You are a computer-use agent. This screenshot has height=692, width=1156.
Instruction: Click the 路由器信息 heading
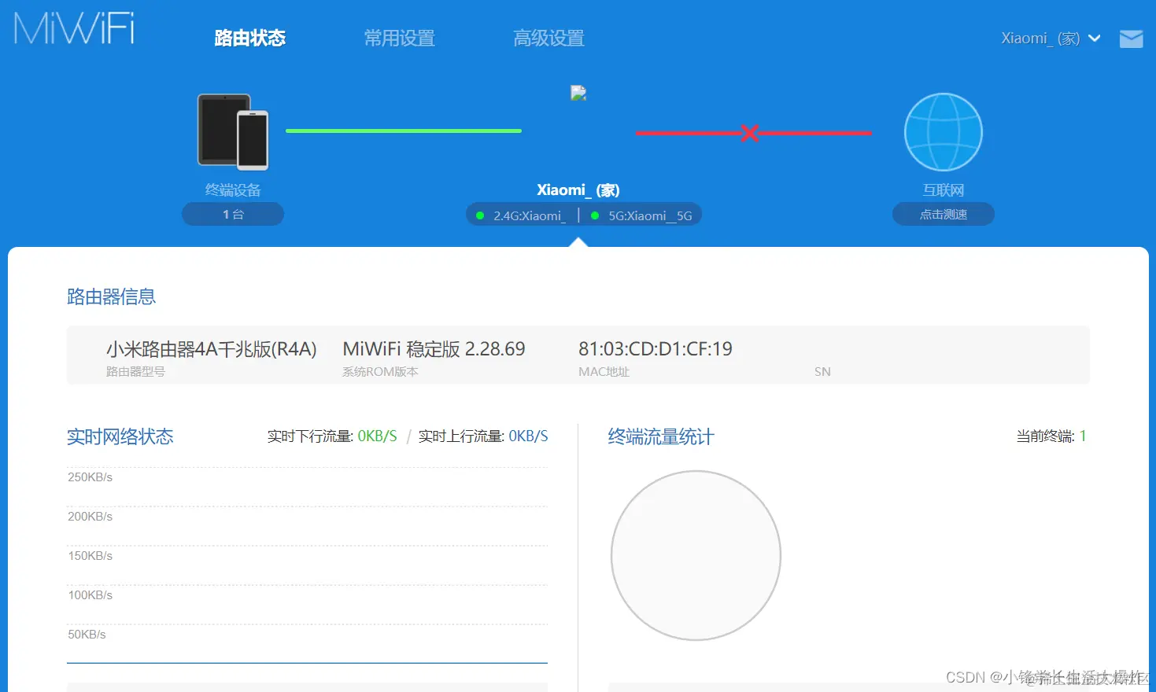click(x=111, y=296)
